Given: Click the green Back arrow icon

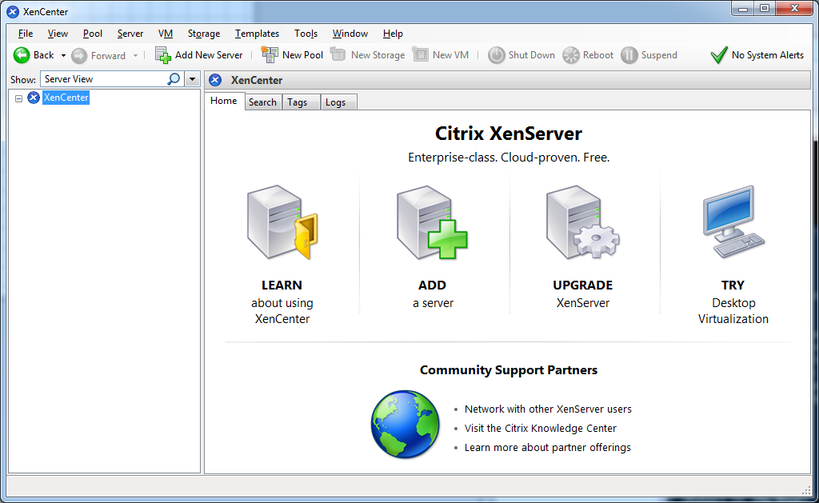Looking at the screenshot, I should (x=22, y=55).
